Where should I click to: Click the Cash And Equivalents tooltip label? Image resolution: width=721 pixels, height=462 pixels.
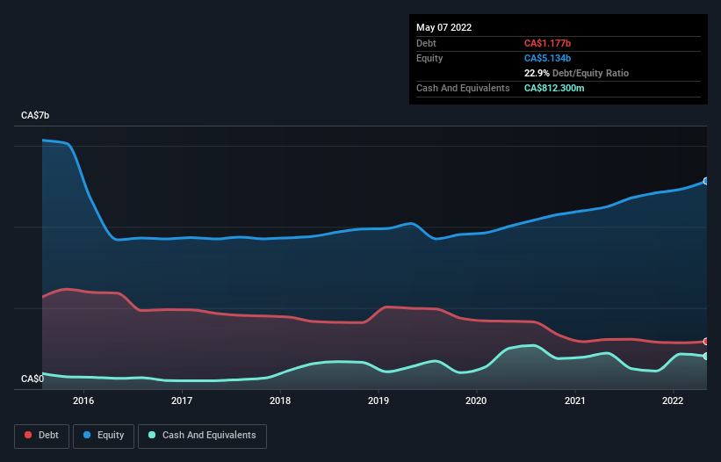[463, 88]
